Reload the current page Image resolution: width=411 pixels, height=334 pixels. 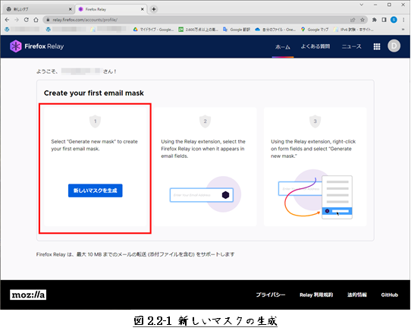point(27,20)
